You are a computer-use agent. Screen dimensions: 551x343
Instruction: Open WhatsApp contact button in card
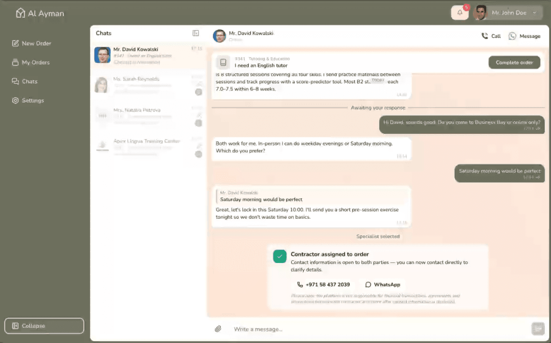(x=383, y=284)
